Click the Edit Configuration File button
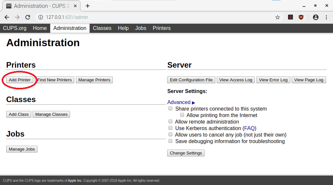The image size is (333, 185). click(191, 80)
